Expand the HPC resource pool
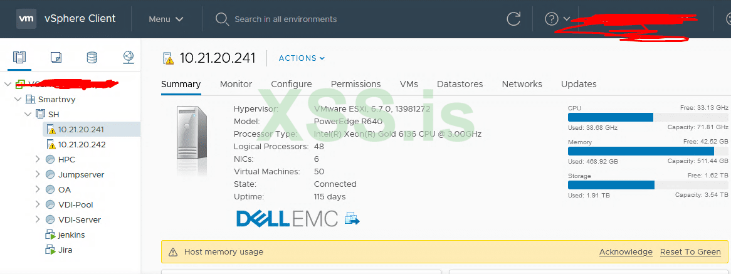Image resolution: width=731 pixels, height=274 pixels. coord(38,159)
